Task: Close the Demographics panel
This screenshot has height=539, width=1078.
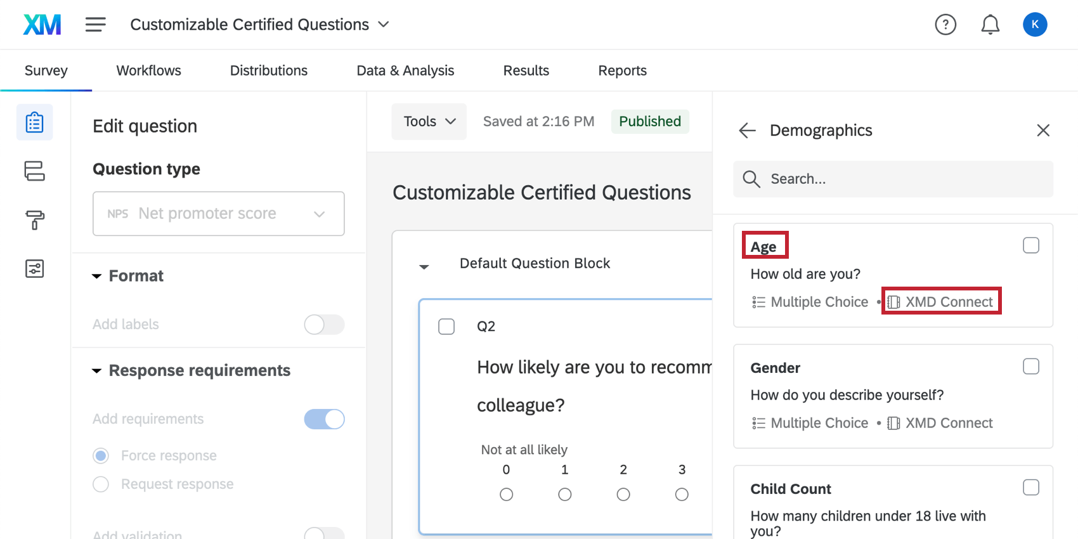Action: [x=1042, y=131]
